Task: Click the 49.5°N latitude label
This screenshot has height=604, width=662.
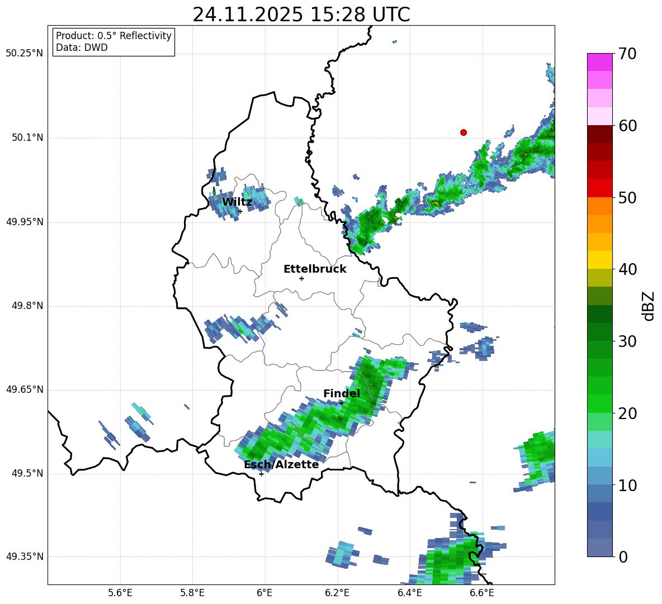Action: tap(27, 473)
